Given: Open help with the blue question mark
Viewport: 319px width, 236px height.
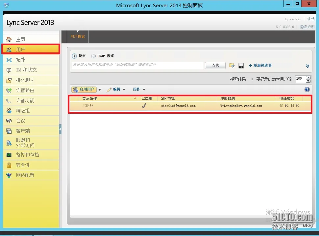Looking at the screenshot, I should 307,89.
